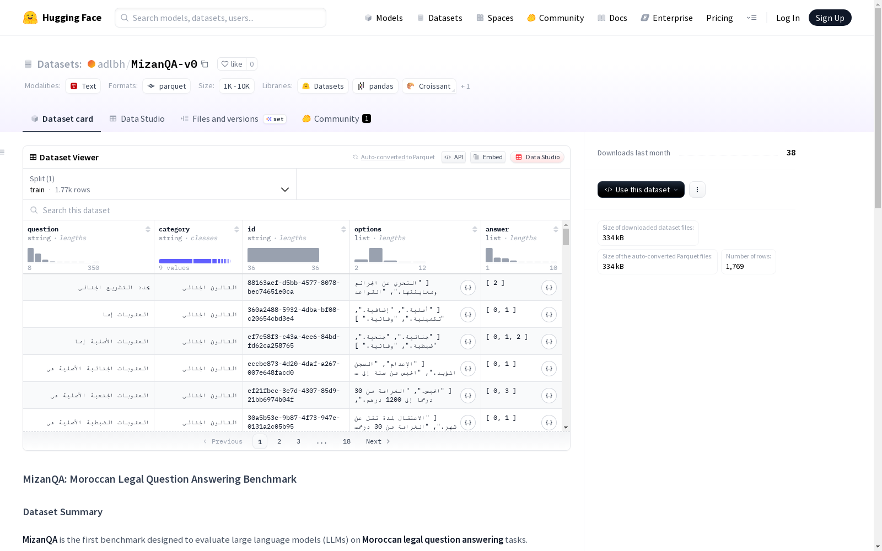Expand answer cell for id eccbe873 row

549,369
